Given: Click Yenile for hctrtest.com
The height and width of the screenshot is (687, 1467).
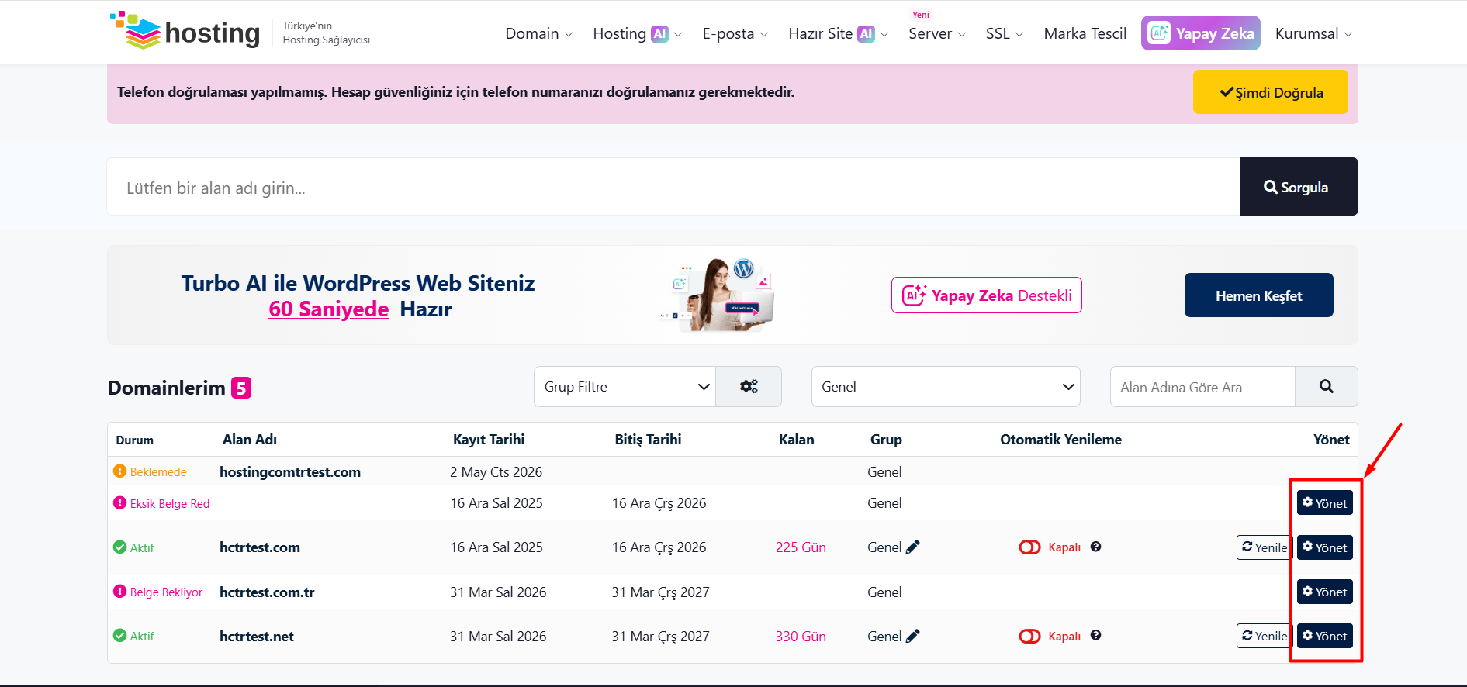Looking at the screenshot, I should pos(1264,547).
